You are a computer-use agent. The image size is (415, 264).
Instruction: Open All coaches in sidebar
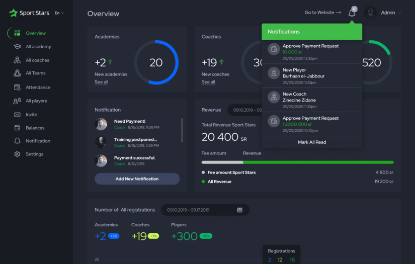[x=38, y=60]
